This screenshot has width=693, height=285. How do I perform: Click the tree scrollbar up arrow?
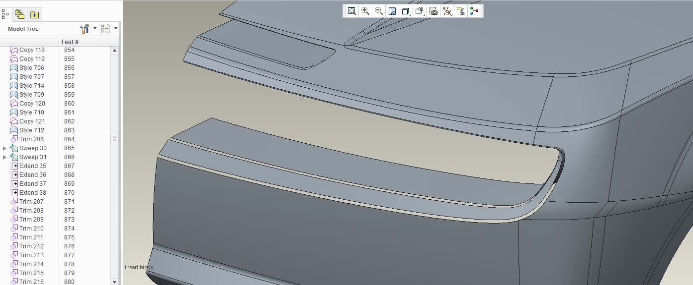click(x=115, y=50)
